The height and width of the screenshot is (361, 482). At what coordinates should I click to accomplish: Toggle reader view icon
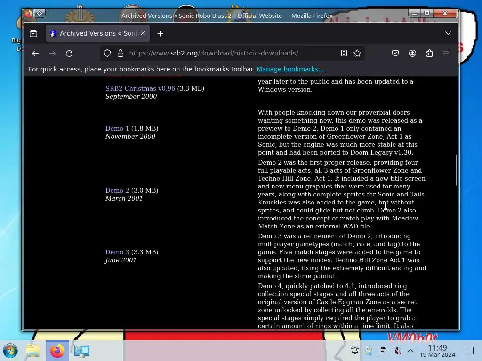tap(344, 54)
